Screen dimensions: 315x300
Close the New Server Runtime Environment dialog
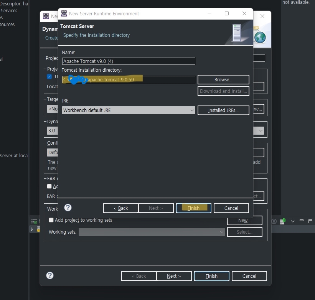(244, 13)
